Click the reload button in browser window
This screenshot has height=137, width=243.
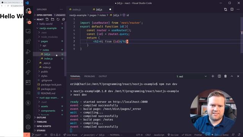tap(8, 6)
